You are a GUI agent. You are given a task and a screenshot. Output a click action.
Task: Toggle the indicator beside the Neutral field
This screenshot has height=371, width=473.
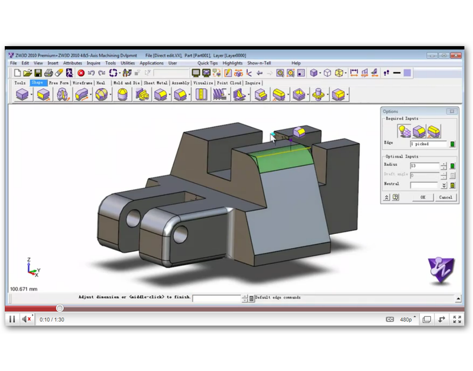coord(452,185)
